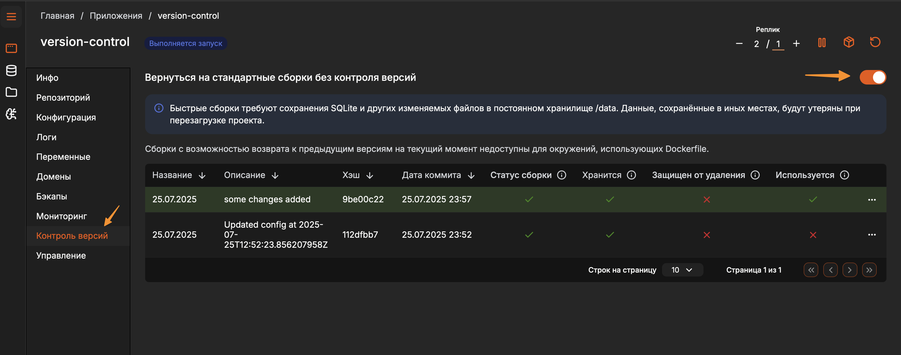Toggle off the version control switch
The height and width of the screenshot is (355, 901).
pos(873,77)
